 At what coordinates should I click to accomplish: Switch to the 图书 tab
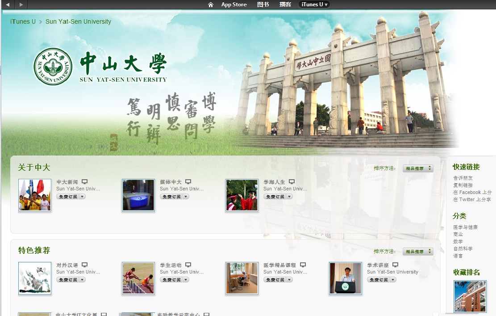[263, 4]
